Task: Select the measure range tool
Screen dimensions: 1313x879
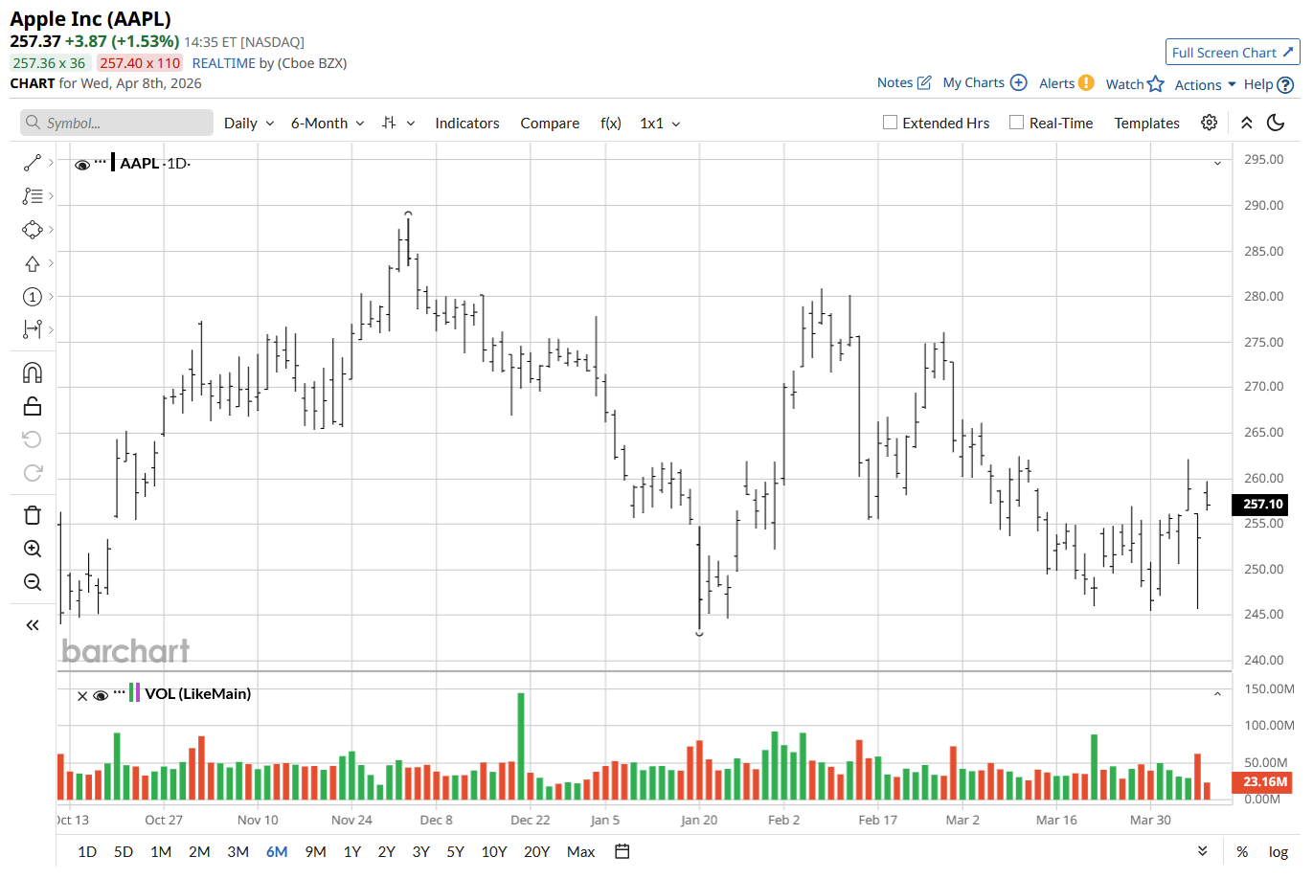Action: (33, 329)
